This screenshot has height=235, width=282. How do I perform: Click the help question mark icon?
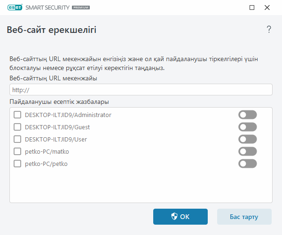pos(269,30)
